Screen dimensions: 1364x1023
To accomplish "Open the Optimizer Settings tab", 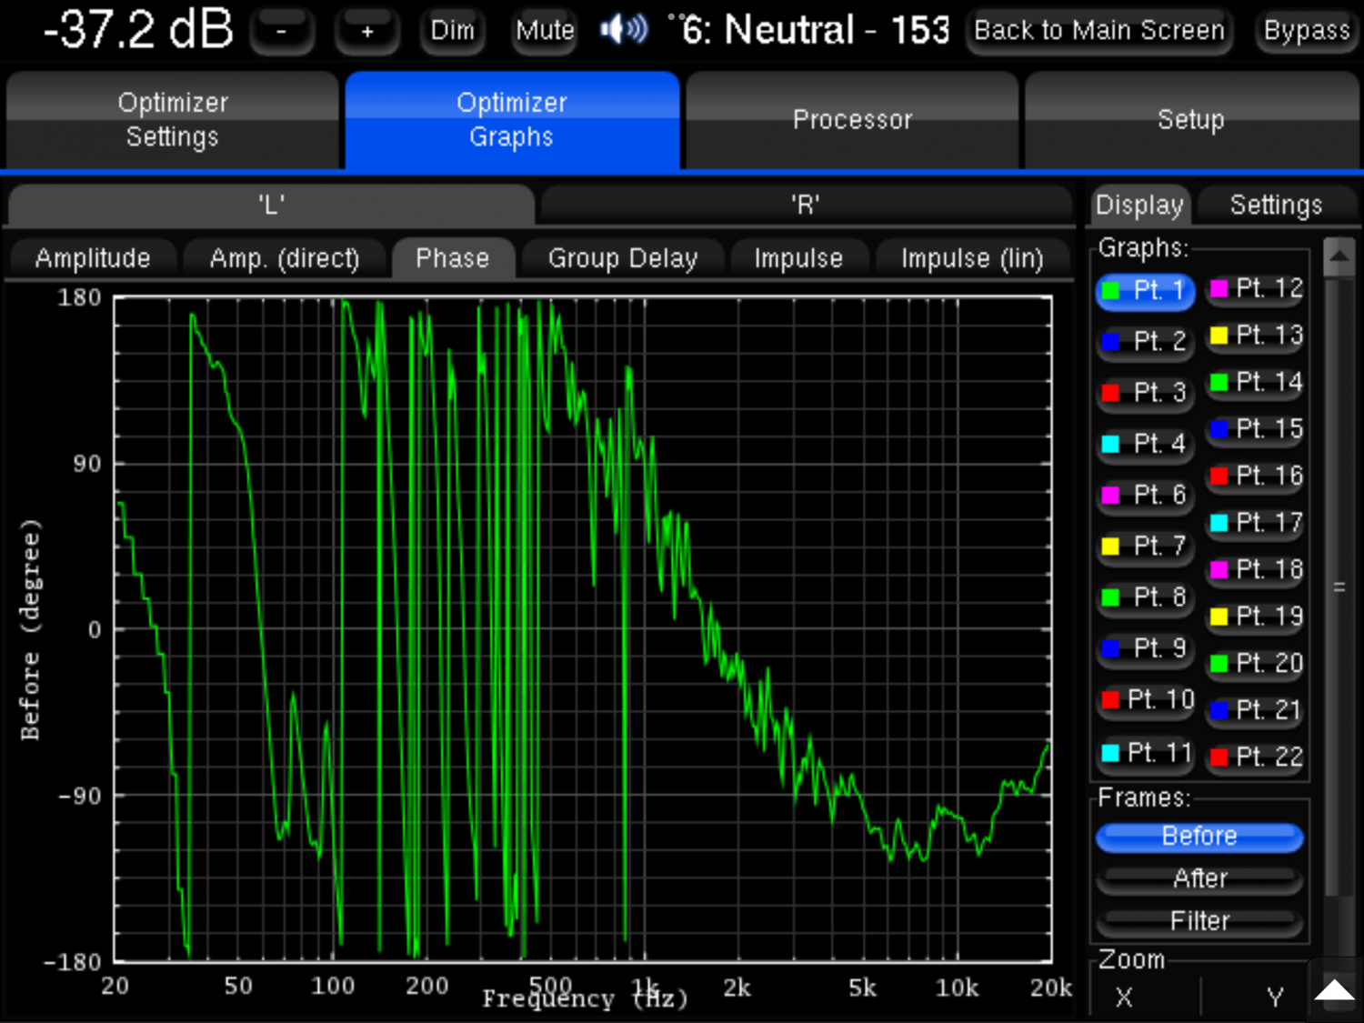I will (173, 120).
